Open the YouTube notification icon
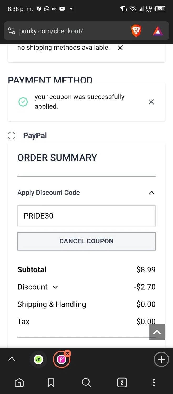The image size is (173, 394). [x=61, y=9]
